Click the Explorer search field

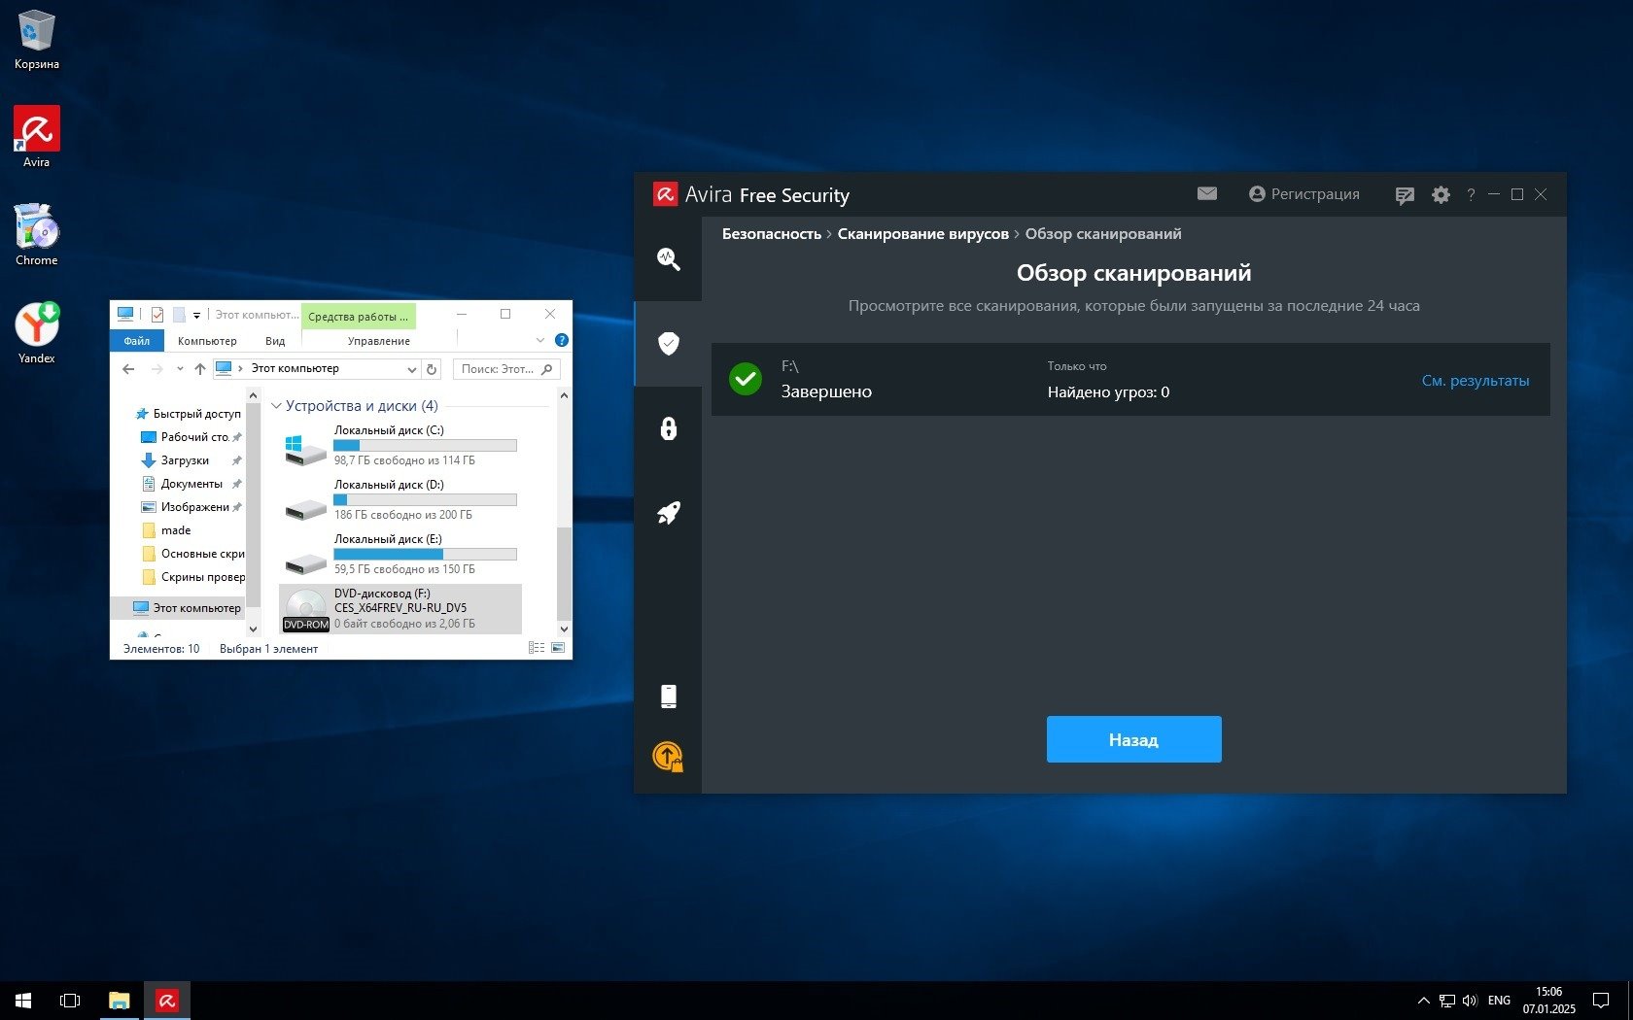(x=498, y=369)
